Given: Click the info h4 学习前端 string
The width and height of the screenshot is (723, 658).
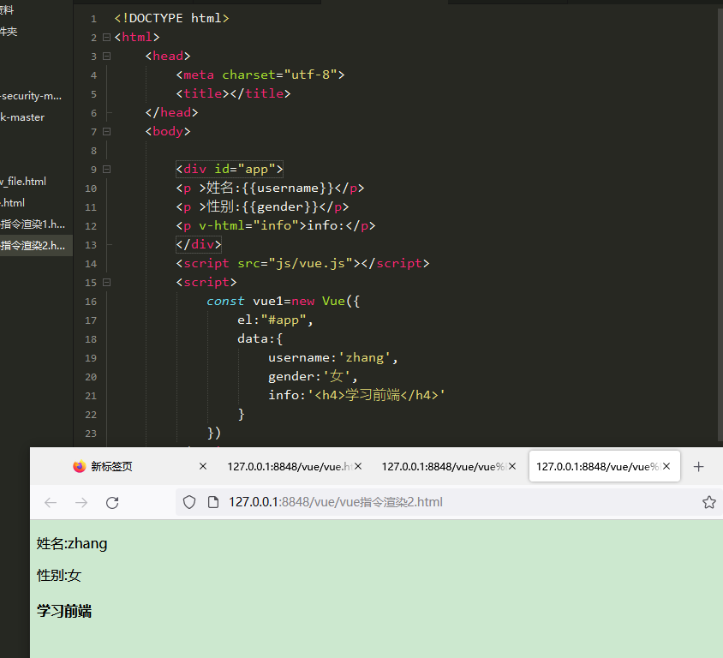Looking at the screenshot, I should [376, 395].
